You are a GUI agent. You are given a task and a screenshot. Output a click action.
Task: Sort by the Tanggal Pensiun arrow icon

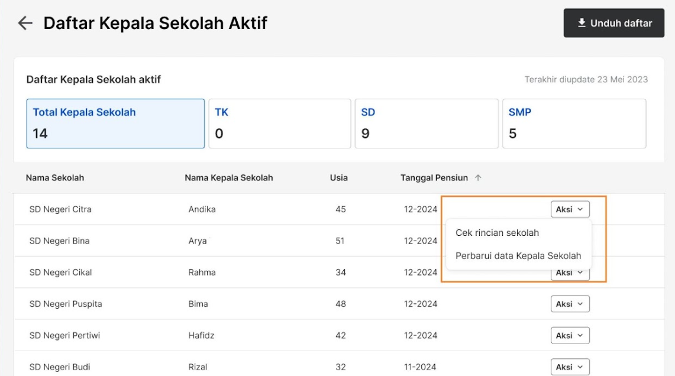point(478,178)
